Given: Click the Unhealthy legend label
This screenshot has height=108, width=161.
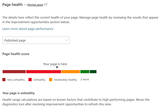Looking at the screenshot, I should 39,80.
